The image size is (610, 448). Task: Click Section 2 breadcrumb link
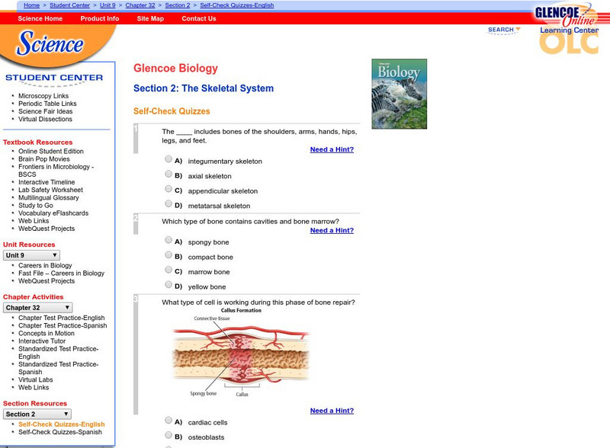coord(178,5)
